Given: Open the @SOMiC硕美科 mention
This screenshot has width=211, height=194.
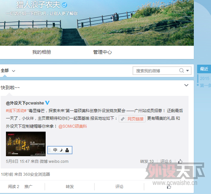Looking at the screenshot, I should coord(73,126).
